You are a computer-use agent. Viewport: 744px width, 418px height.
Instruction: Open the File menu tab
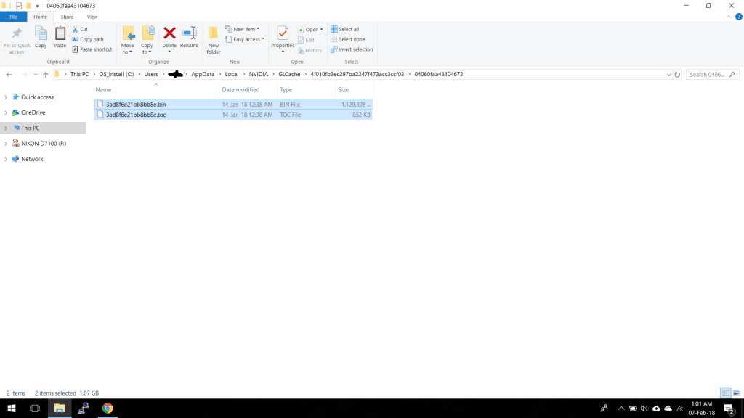pyautogui.click(x=13, y=17)
